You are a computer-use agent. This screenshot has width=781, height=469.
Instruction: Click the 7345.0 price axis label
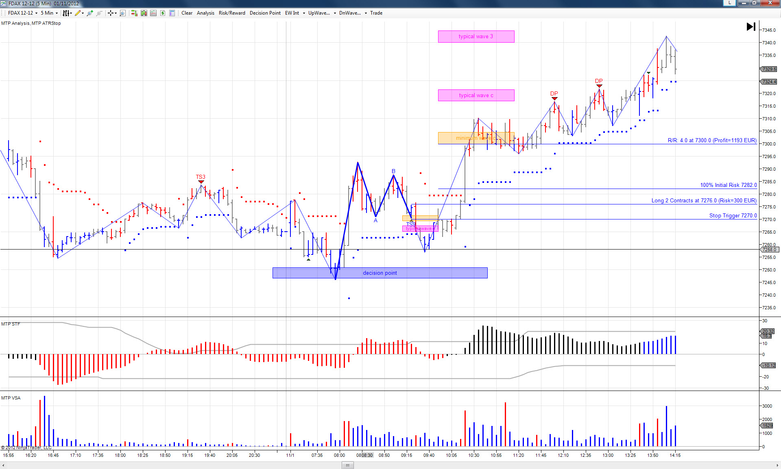tap(769, 30)
